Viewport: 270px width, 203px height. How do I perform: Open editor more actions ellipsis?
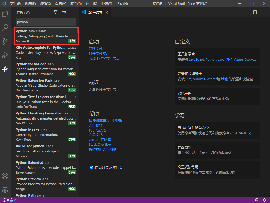point(263,12)
